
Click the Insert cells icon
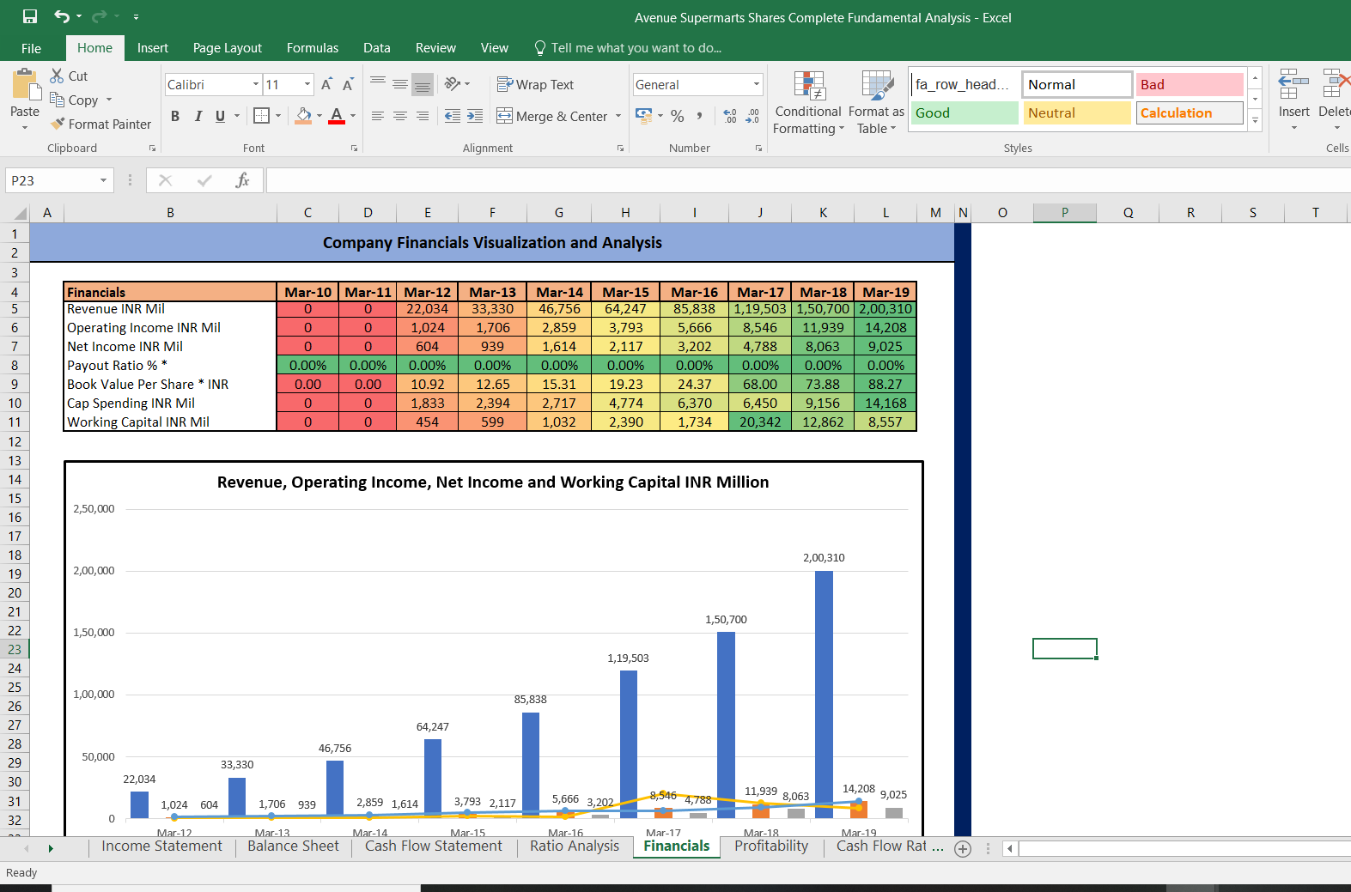[1293, 85]
